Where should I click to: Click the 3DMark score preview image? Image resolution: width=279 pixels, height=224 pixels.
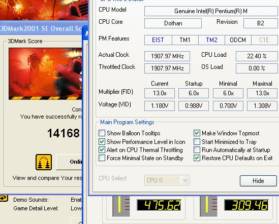45,73
